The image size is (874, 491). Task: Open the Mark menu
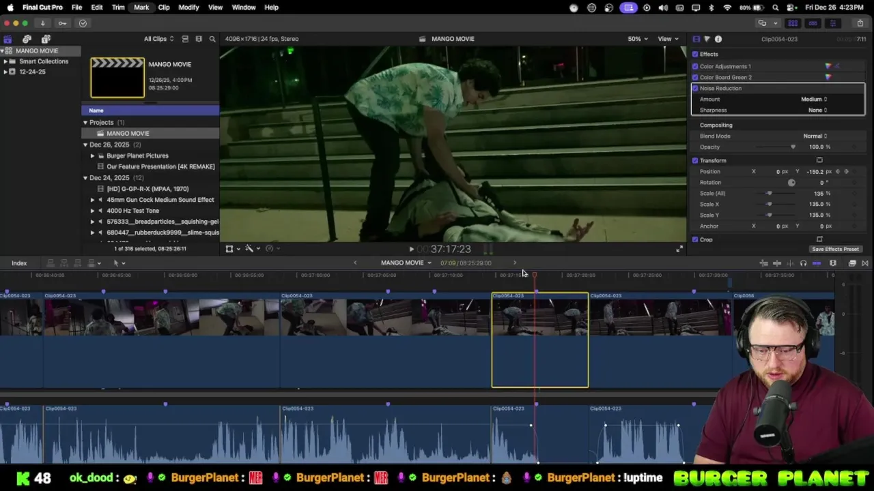tap(141, 8)
